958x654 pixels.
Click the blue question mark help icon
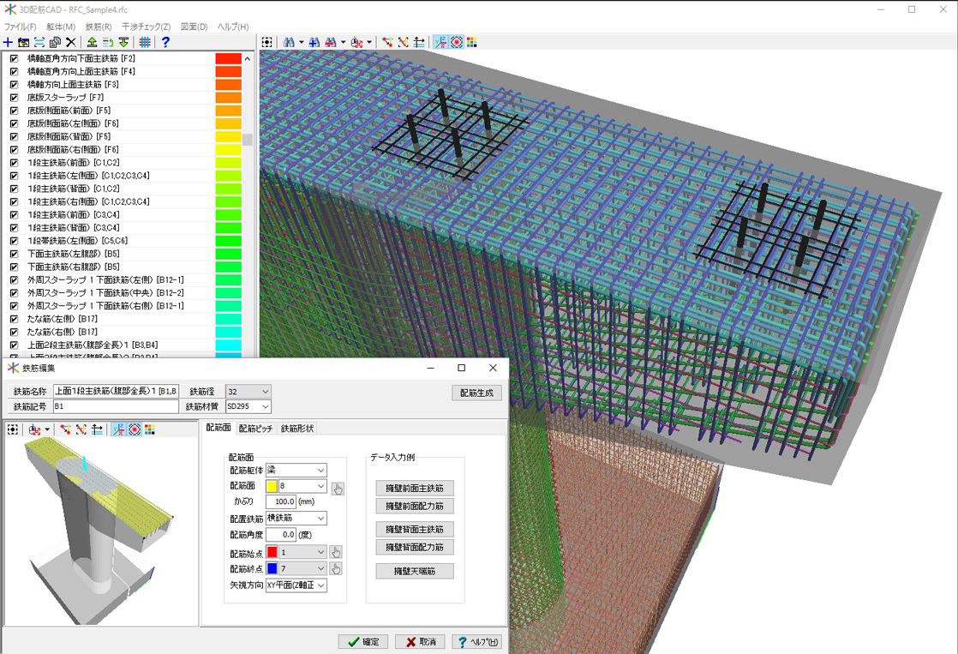165,42
